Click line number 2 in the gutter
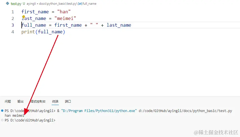This screenshot has height=137, width=240. (13, 19)
